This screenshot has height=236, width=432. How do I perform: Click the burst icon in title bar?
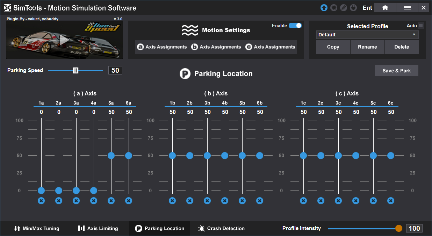point(334,8)
